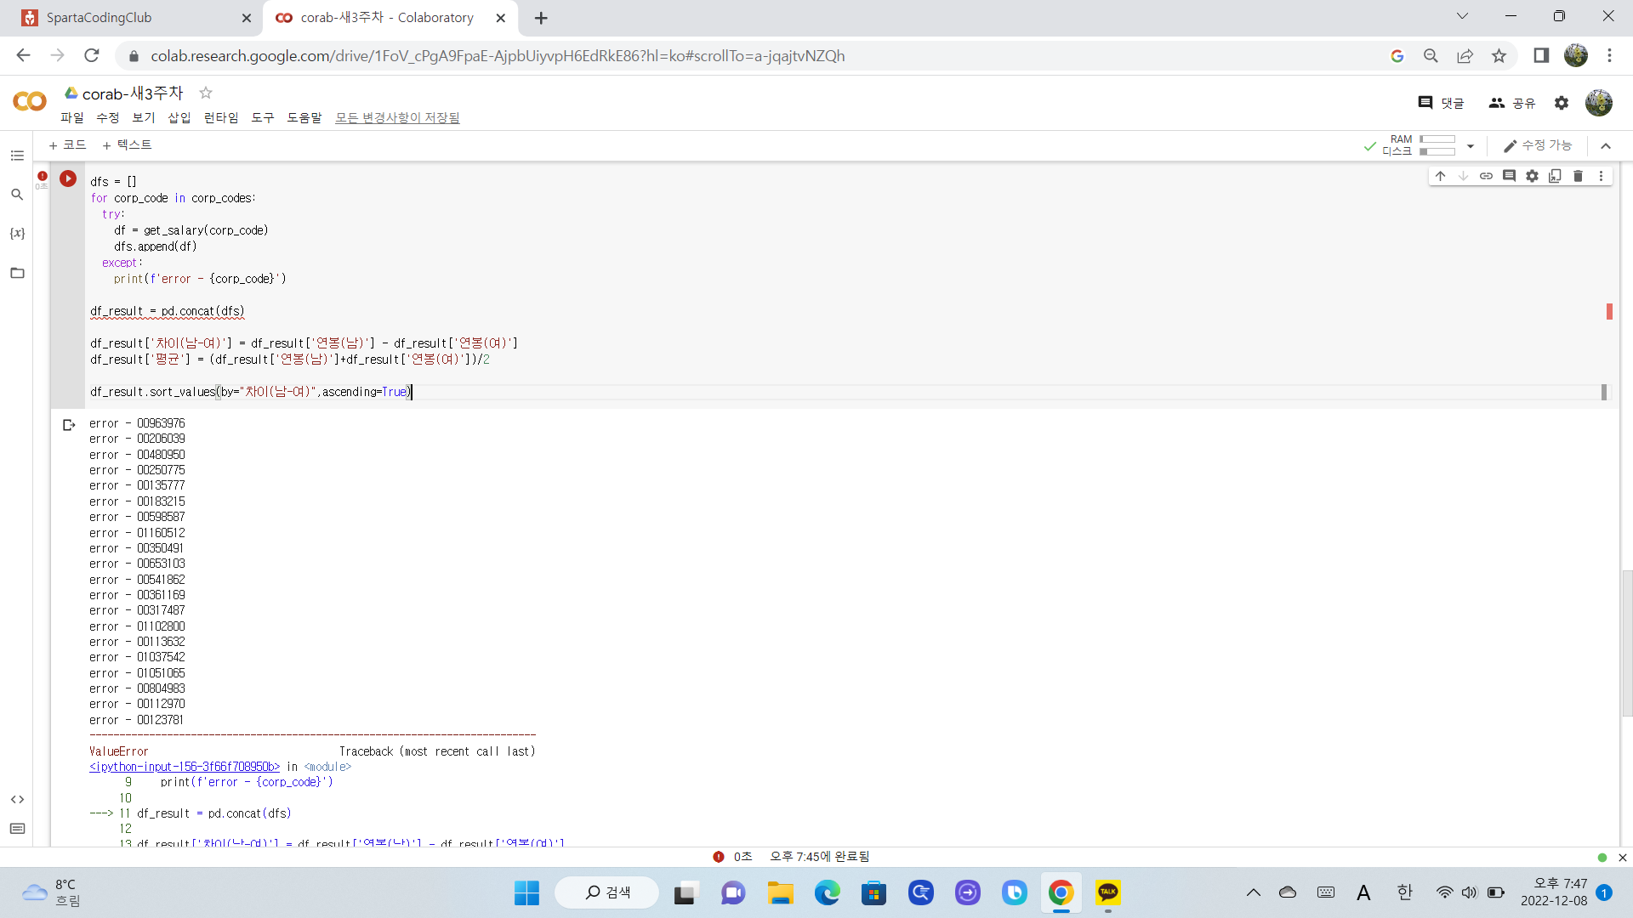The height and width of the screenshot is (918, 1633).
Task: Open KakaoTalk from the taskbar
Action: point(1107,892)
